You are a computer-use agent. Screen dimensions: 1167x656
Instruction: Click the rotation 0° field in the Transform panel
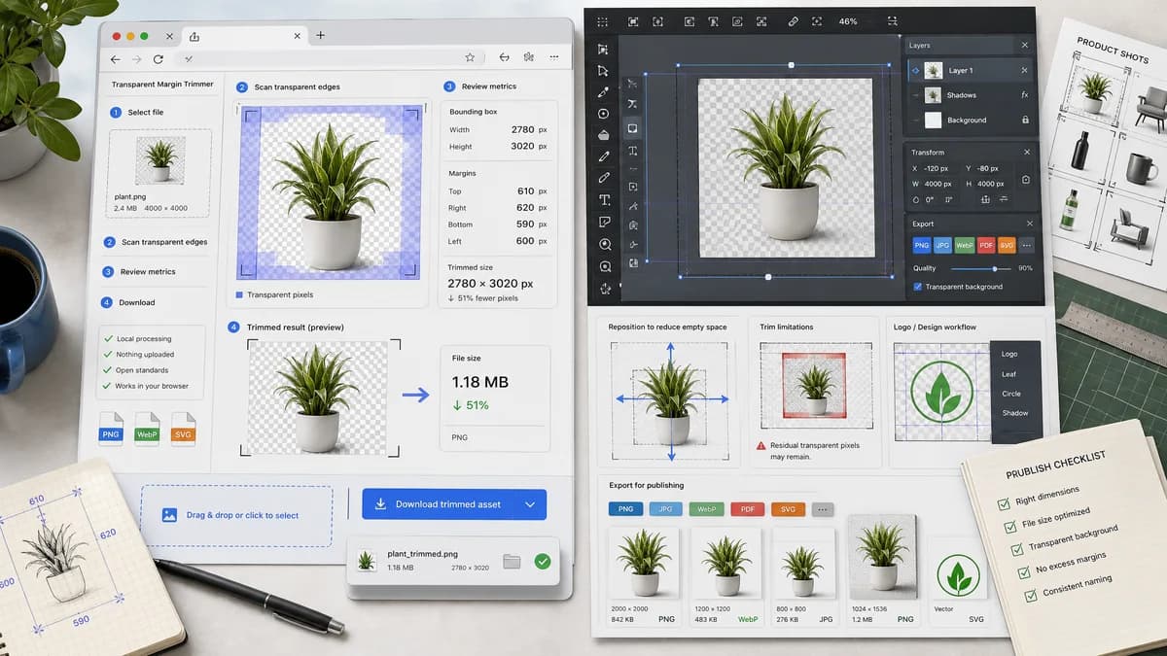[931, 199]
